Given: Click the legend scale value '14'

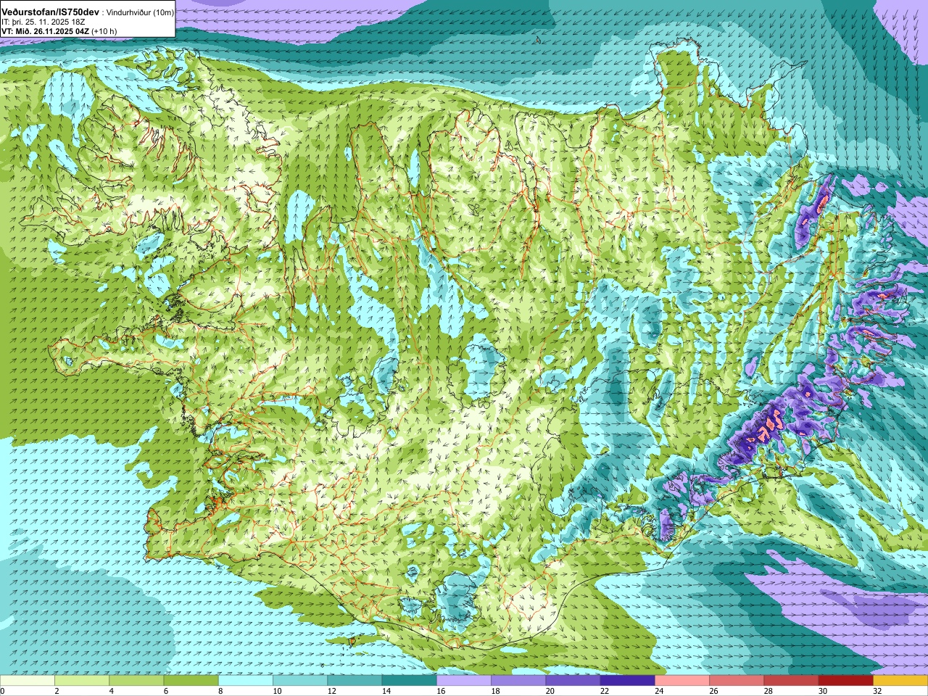Looking at the screenshot, I should 386,691.
